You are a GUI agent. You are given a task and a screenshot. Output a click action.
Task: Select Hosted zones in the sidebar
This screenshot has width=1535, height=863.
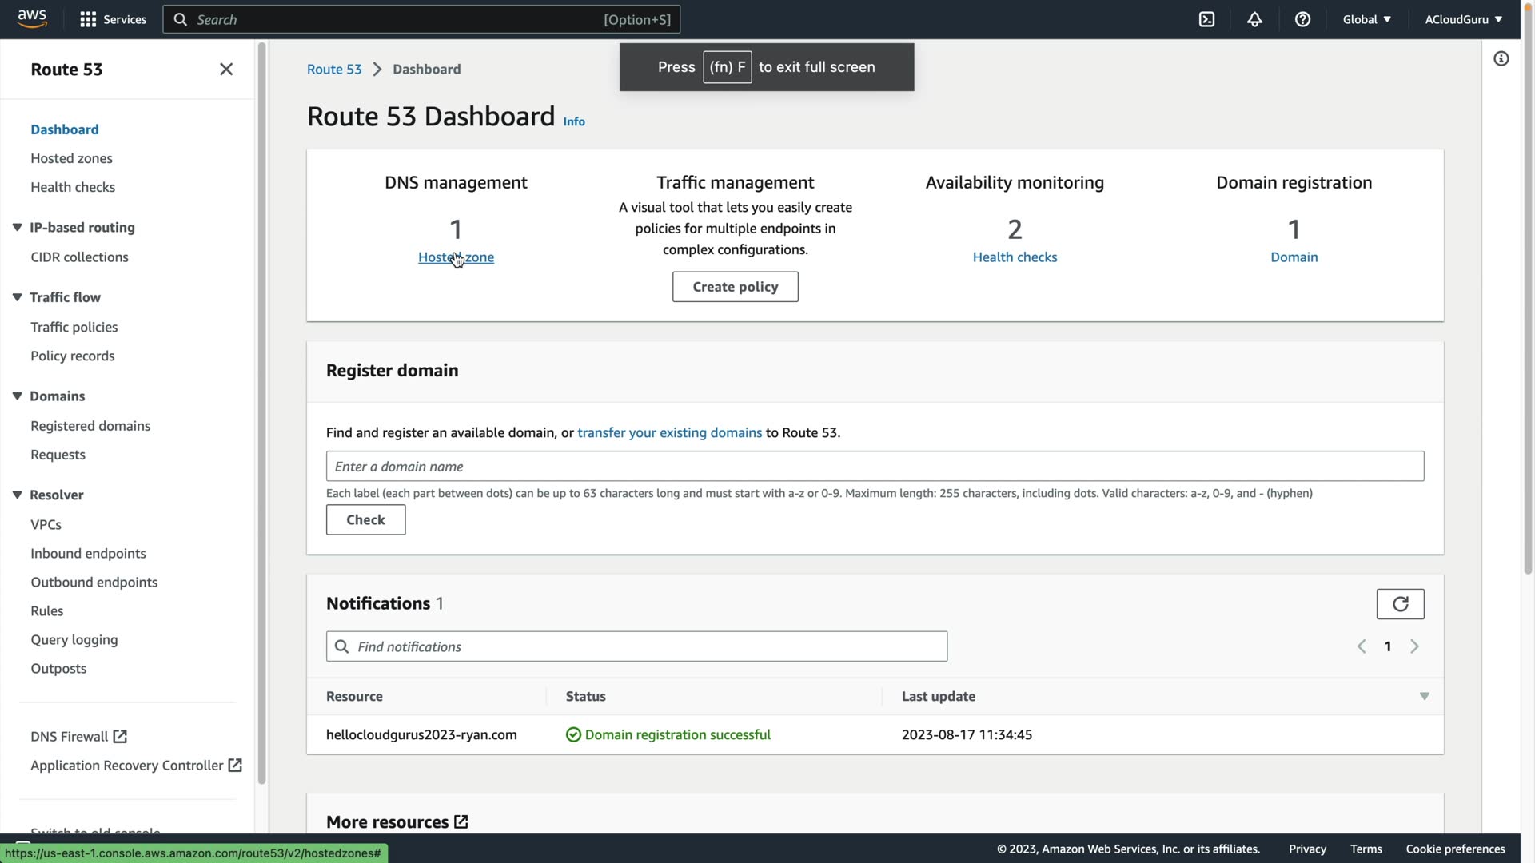coord(71,158)
